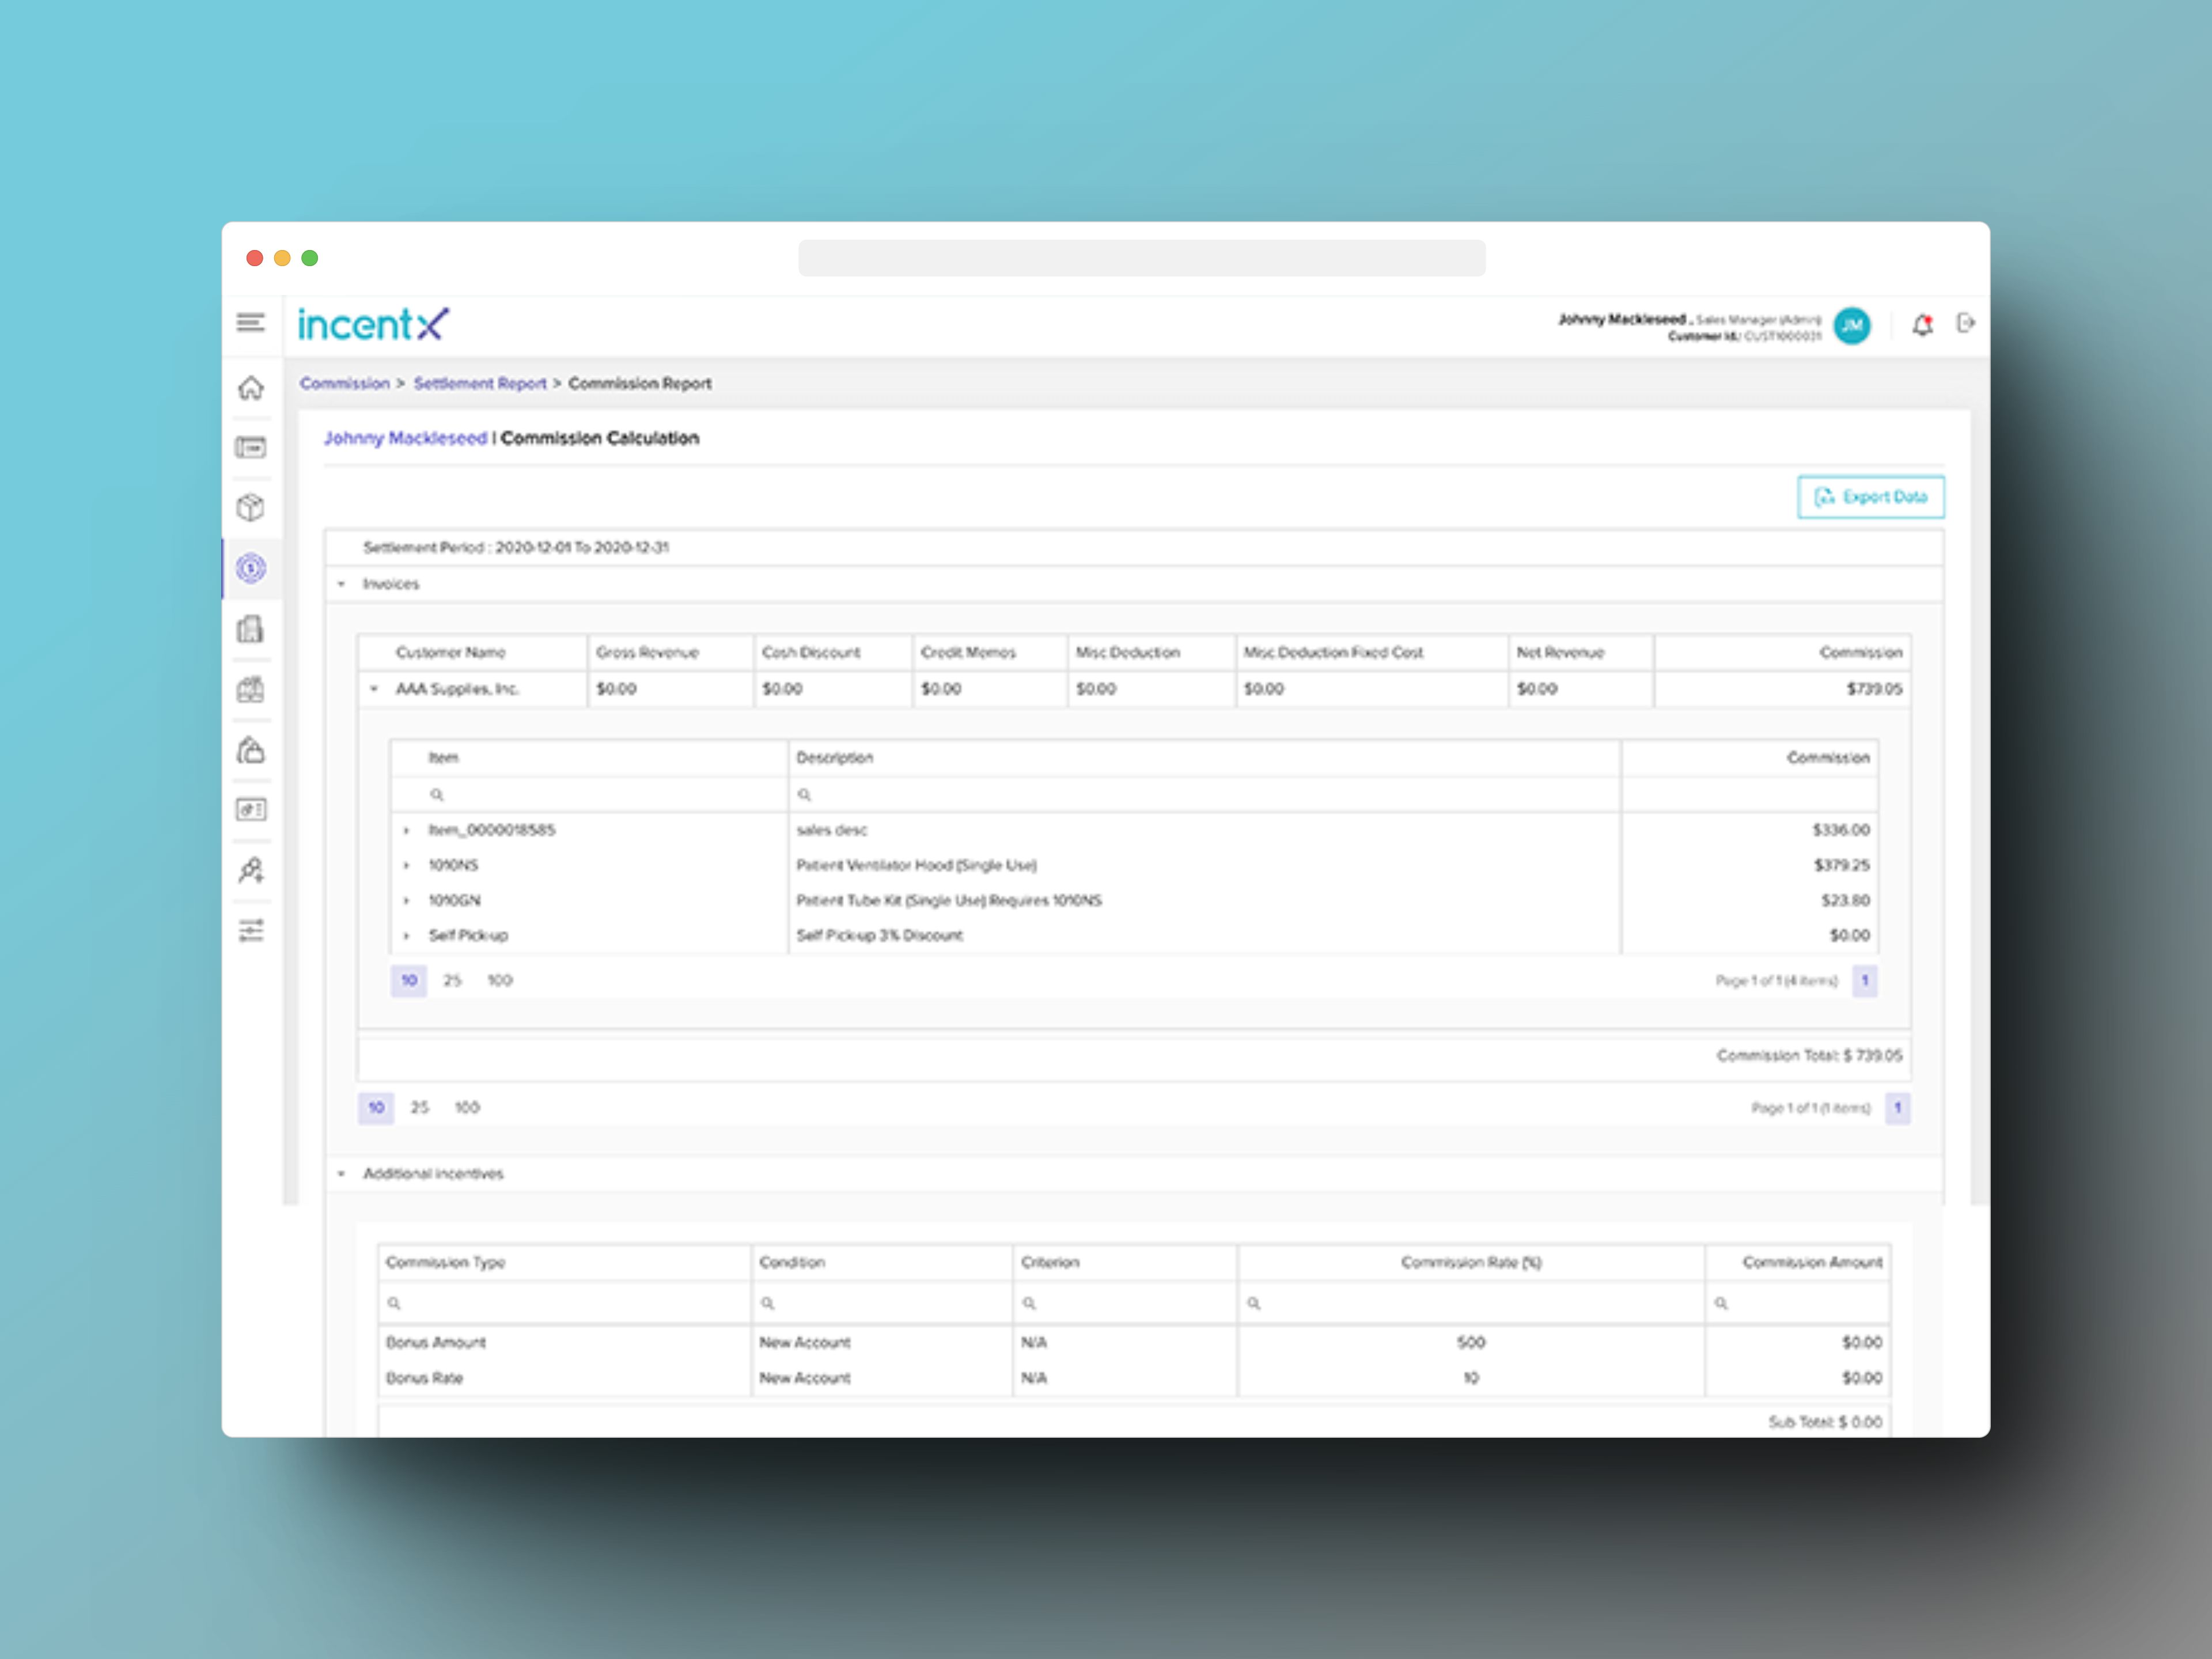
Task: Open the Home dashboard icon
Action: (252, 388)
